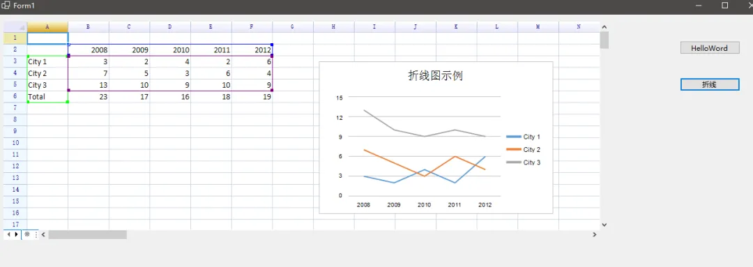The width and height of the screenshot is (753, 267).
Task: Click vertical scrollbar up arrow
Action: click(604, 27)
